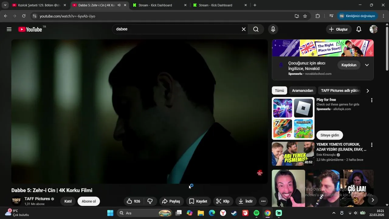This screenshot has height=219, width=389.
Task: Share the video via Paylaş
Action: click(171, 201)
